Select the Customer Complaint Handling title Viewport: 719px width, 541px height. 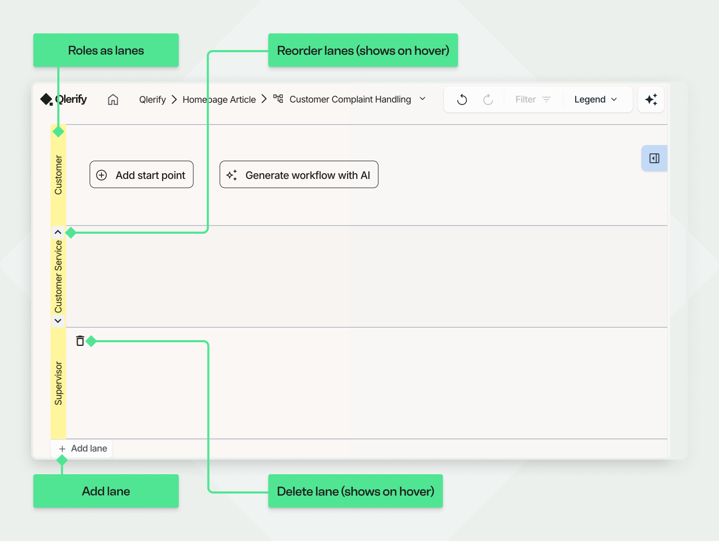(x=350, y=99)
